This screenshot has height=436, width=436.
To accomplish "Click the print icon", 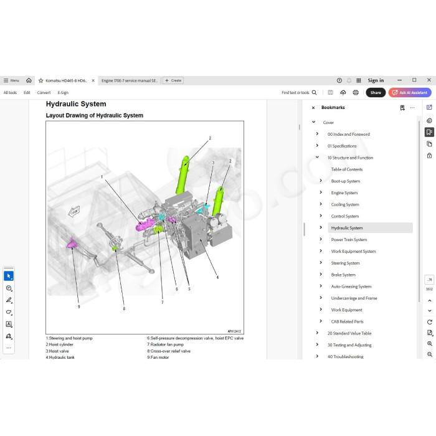I will (x=356, y=93).
